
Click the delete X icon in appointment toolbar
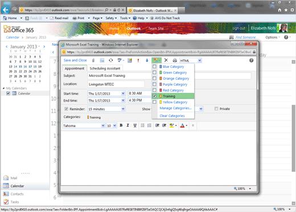(166, 60)
